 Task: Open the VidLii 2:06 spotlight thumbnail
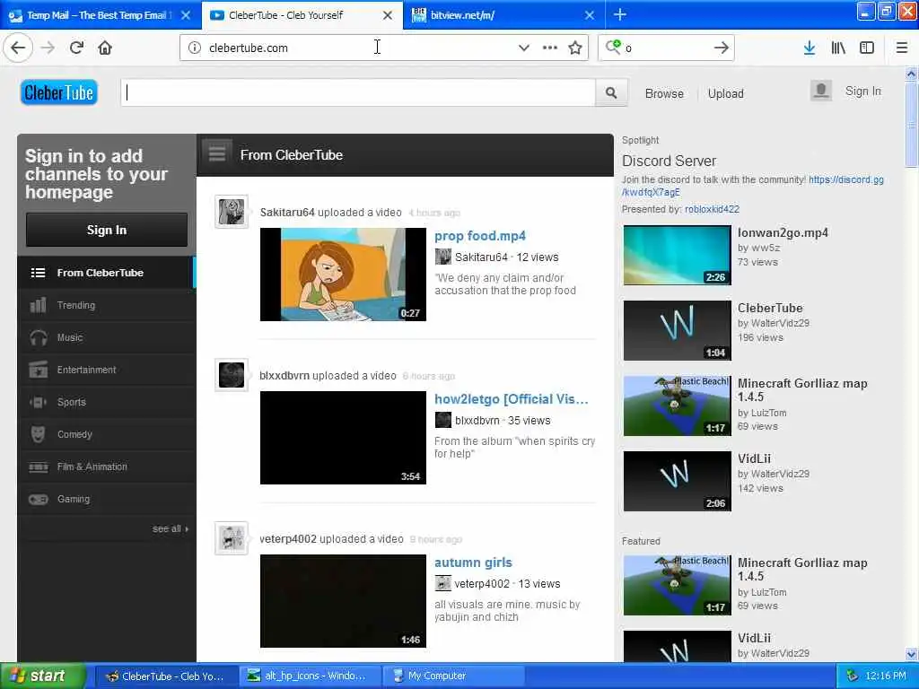(677, 481)
